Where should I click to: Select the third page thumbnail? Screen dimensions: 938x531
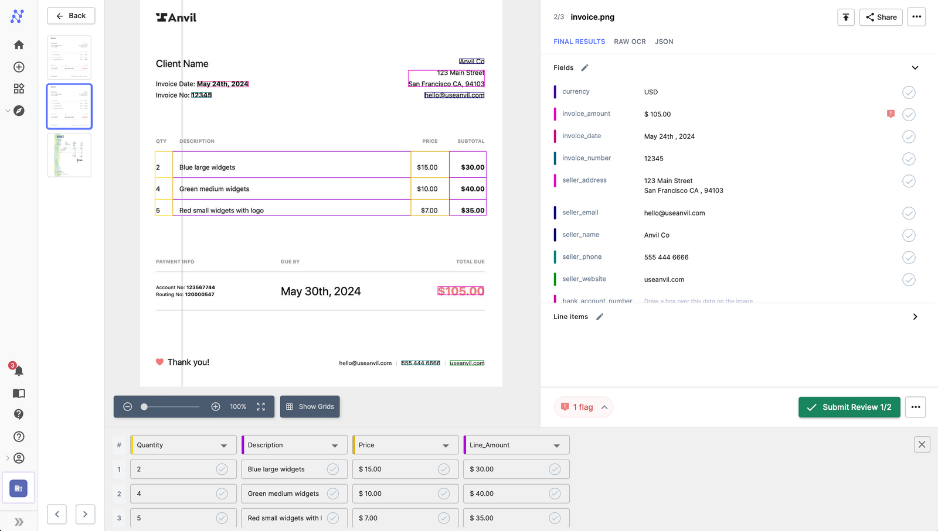(x=69, y=155)
